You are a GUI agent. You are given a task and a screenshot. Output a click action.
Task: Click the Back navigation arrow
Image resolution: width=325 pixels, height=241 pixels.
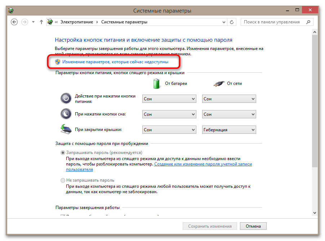click(x=14, y=22)
